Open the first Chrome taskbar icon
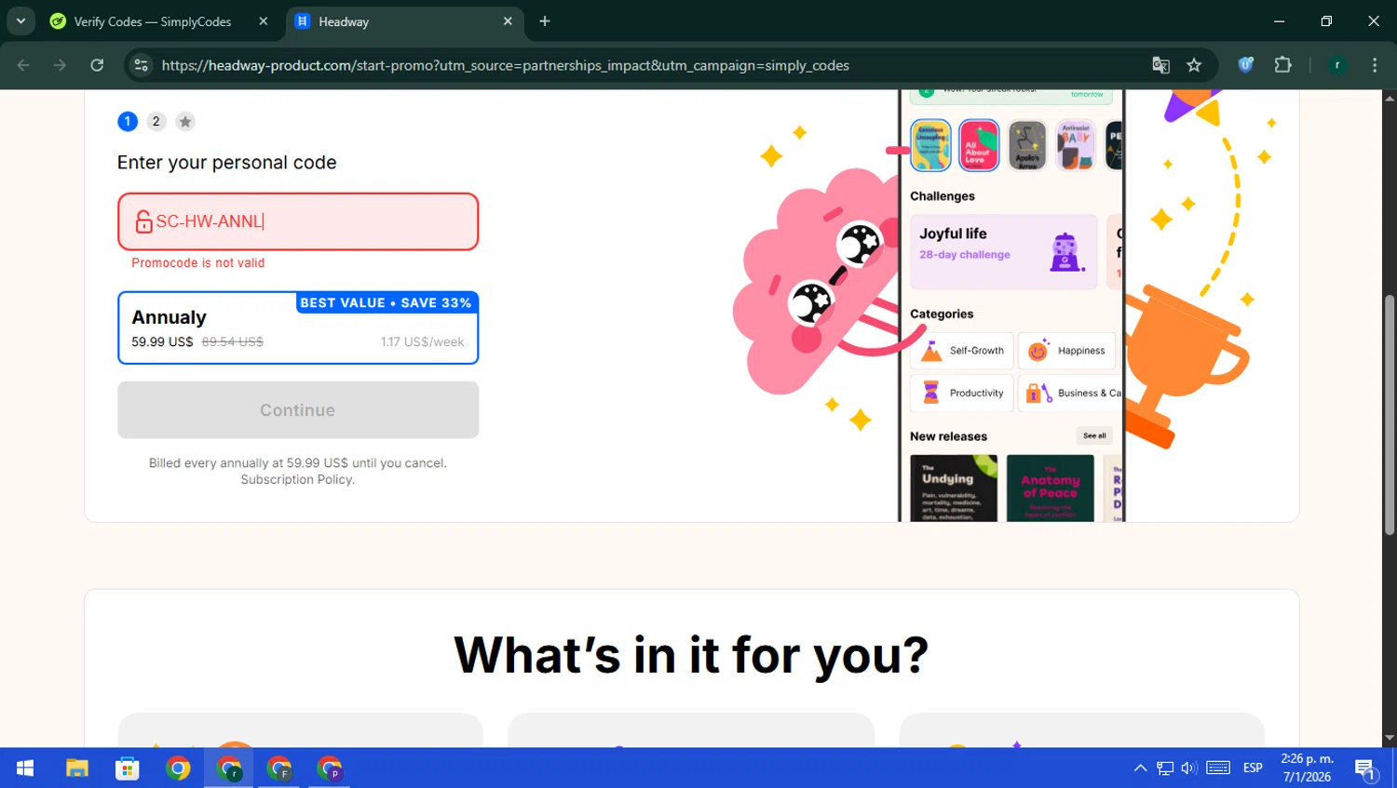Screen dimensions: 1397x788 (x=178, y=768)
